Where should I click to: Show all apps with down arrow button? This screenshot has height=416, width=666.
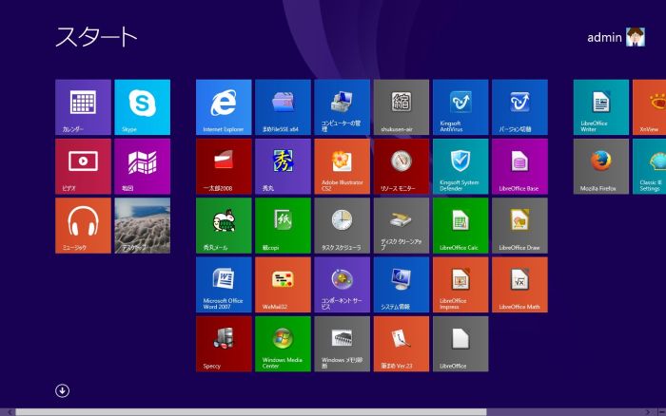pos(63,390)
